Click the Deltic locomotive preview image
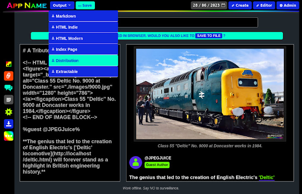 pyautogui.click(x=210, y=94)
